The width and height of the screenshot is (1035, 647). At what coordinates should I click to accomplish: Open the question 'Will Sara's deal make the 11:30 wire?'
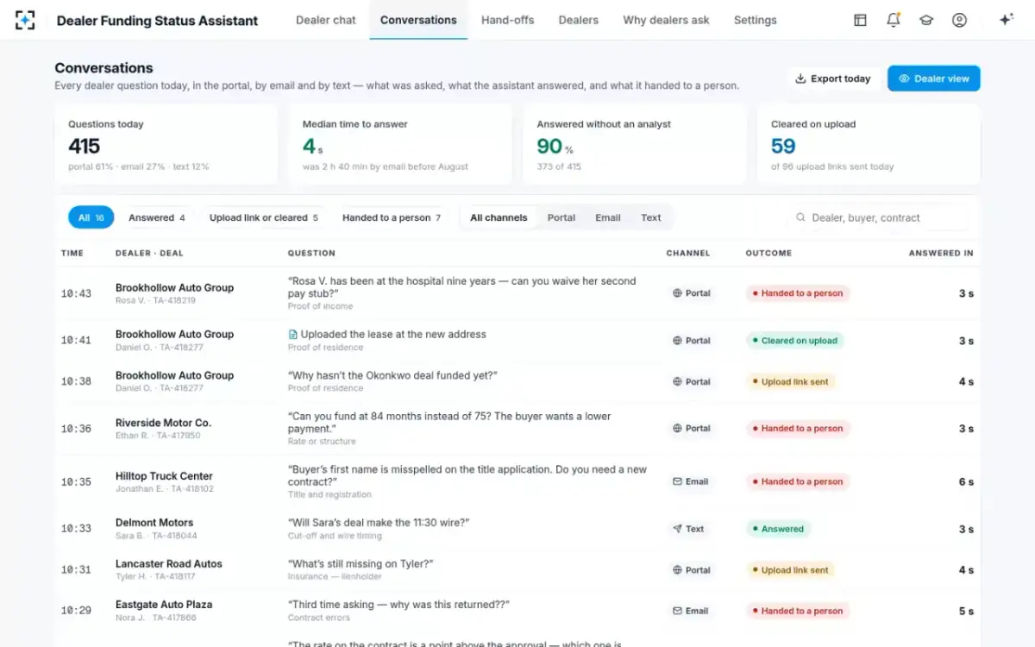tap(379, 523)
